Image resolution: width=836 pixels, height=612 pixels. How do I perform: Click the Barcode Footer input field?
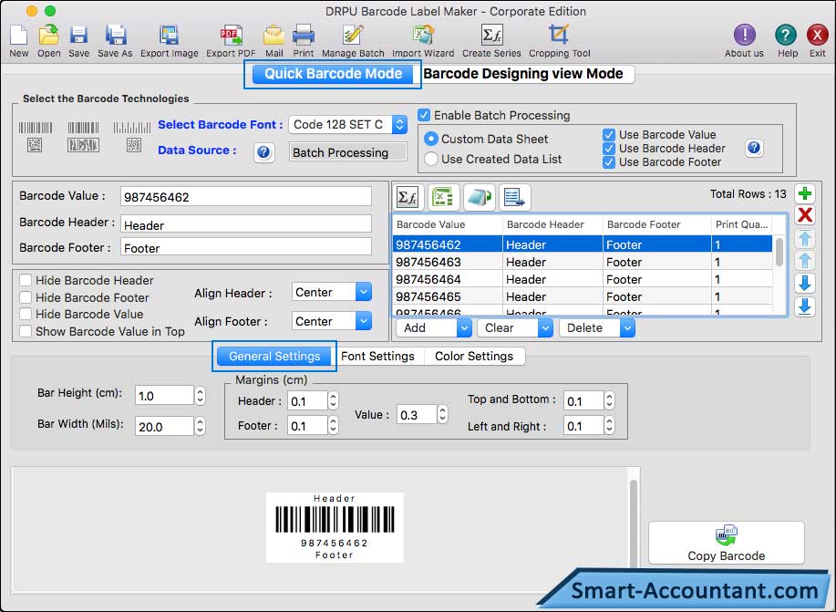246,247
